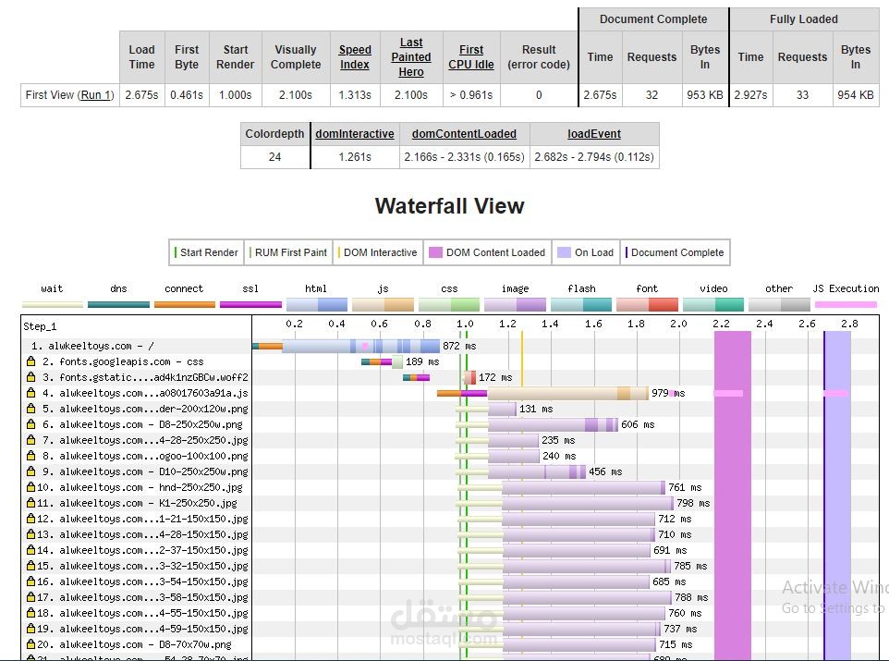Click the lock icon on request 12 row
This screenshot has height=661, width=889.
[30, 519]
